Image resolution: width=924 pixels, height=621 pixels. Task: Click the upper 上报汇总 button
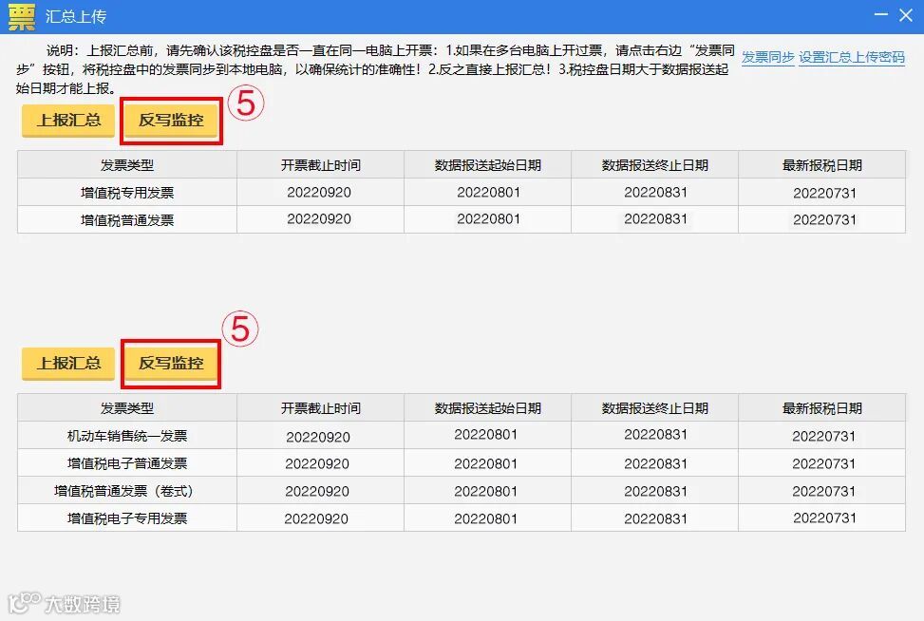point(67,121)
